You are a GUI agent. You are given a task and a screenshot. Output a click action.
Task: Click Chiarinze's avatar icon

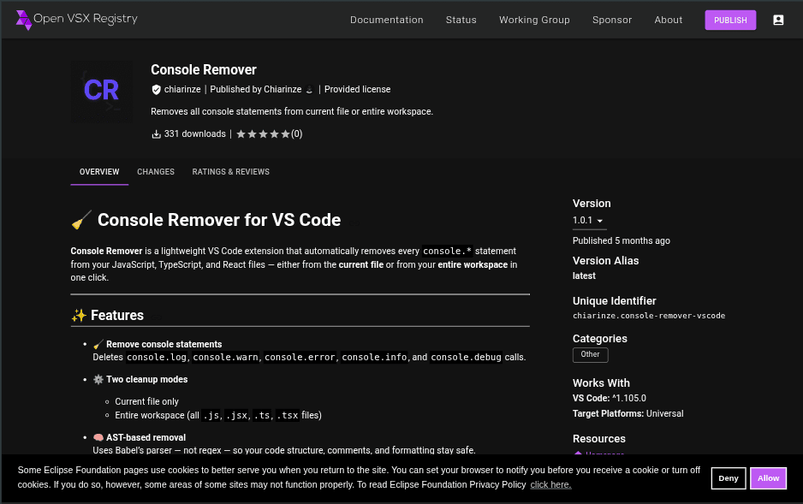click(311, 89)
